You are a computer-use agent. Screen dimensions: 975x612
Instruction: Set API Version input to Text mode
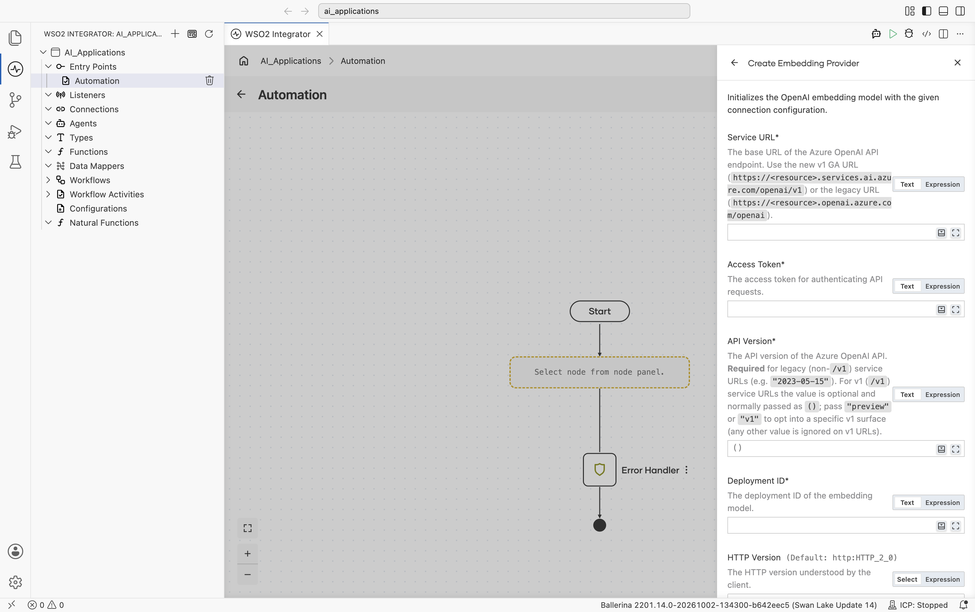[907, 394]
